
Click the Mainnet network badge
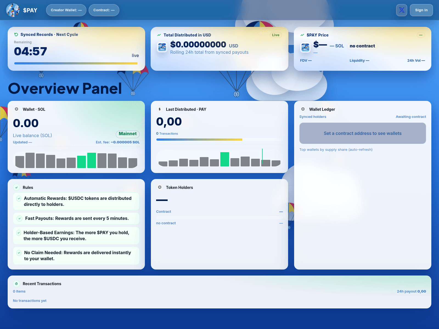[128, 134]
